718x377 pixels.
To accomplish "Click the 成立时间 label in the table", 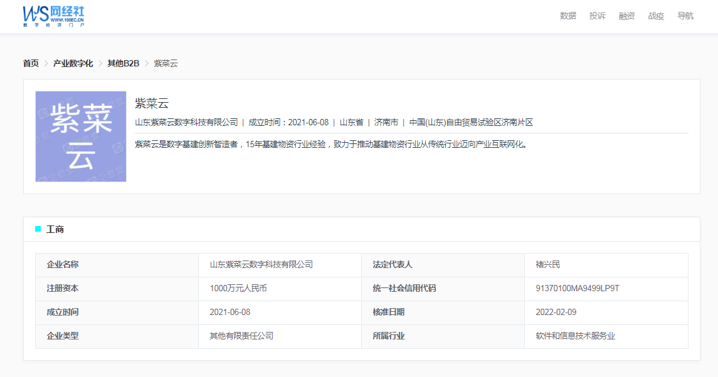I will tap(62, 312).
